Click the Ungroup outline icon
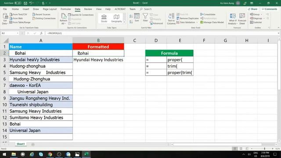The image size is (281, 158). [x=252, y=18]
